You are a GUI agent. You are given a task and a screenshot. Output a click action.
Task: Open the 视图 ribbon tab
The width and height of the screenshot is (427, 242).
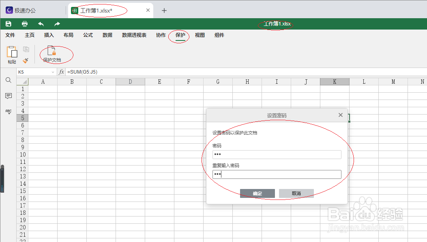coord(200,35)
